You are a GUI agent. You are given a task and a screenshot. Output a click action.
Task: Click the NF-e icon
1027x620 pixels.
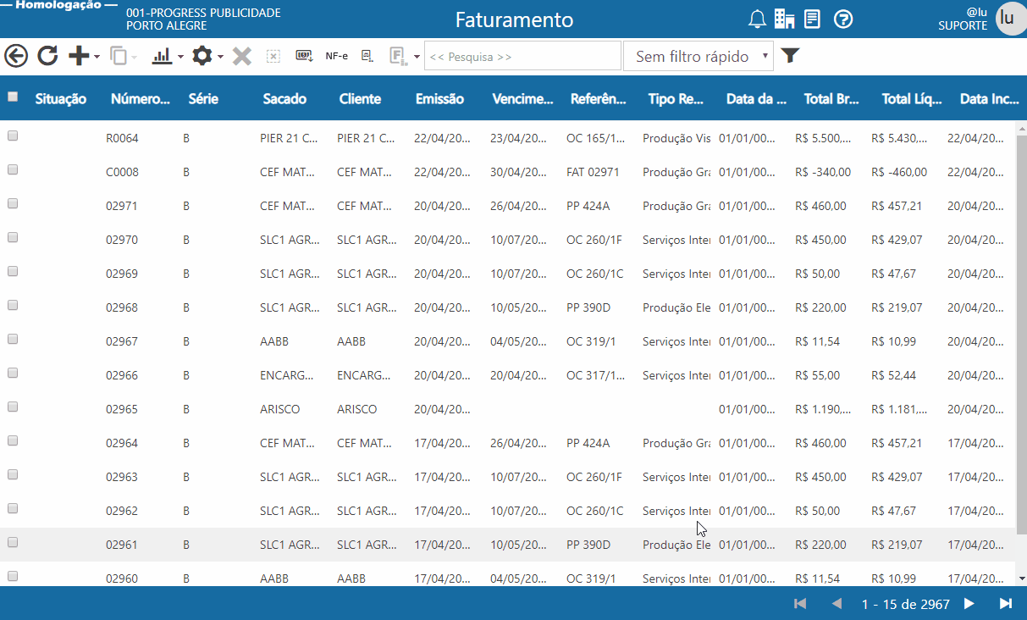click(x=336, y=56)
